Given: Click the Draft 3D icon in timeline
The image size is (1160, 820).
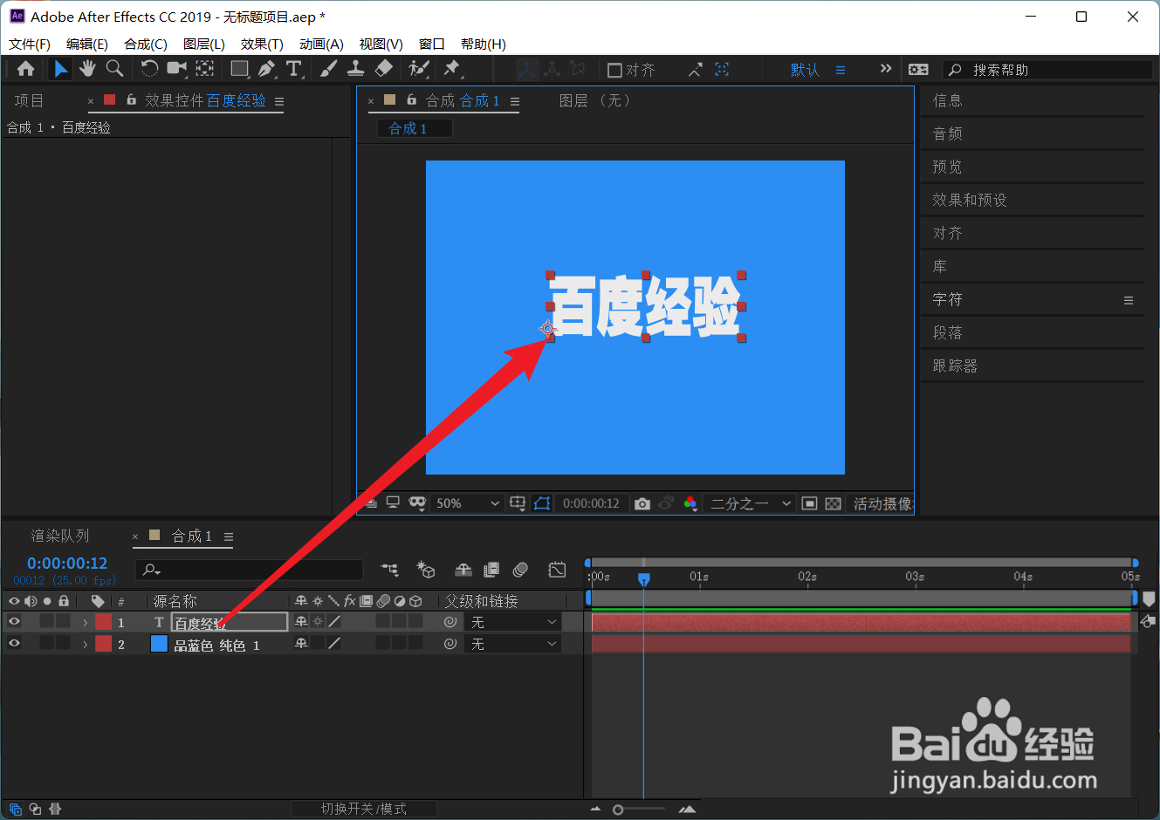Looking at the screenshot, I should [x=426, y=570].
